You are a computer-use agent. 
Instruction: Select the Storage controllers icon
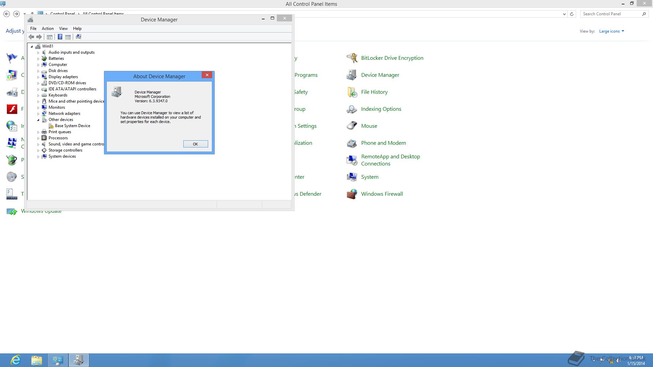pos(44,150)
